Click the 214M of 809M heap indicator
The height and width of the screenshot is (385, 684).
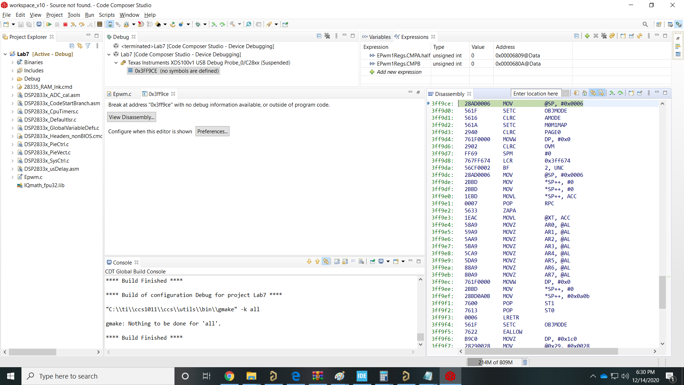495,362
